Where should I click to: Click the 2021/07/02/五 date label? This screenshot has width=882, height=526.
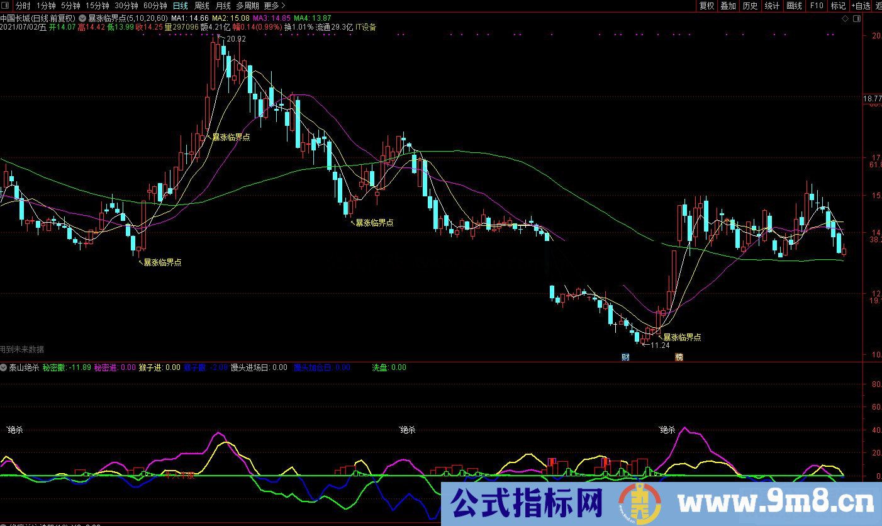coord(23,27)
